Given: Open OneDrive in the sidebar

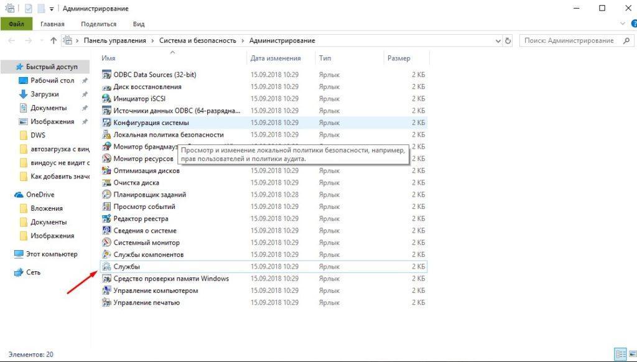Looking at the screenshot, I should (40, 195).
